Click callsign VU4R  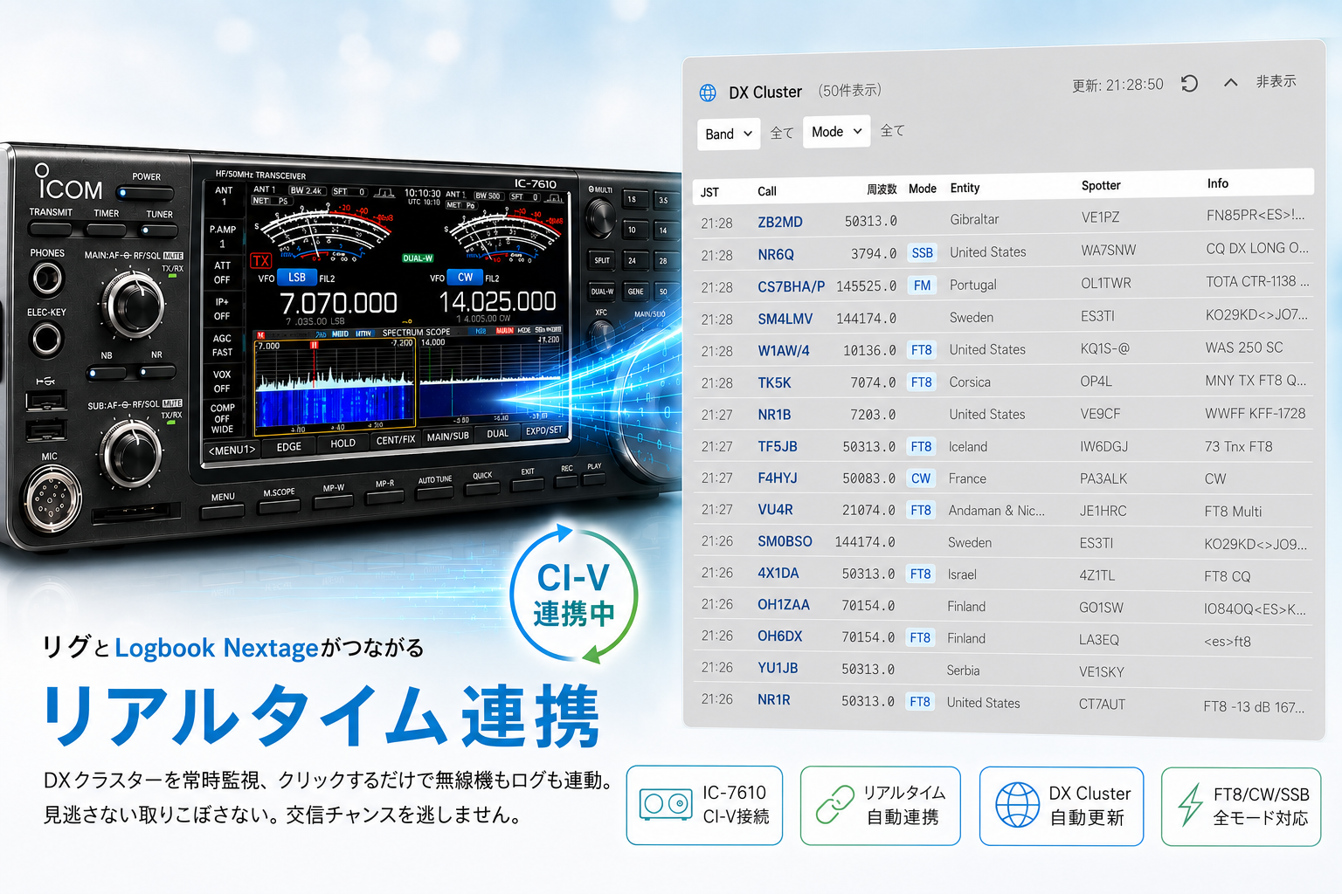775,510
